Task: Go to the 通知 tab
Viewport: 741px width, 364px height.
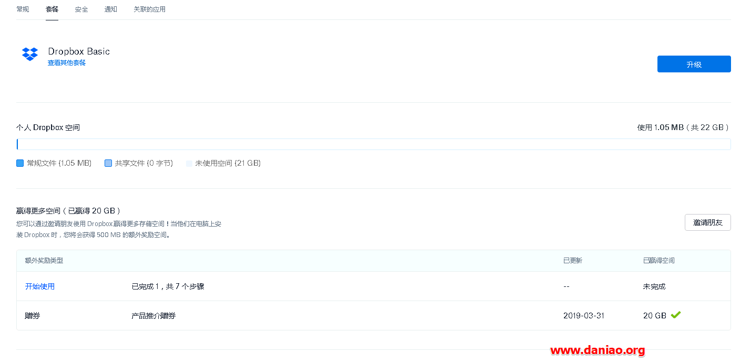Action: pyautogui.click(x=111, y=9)
